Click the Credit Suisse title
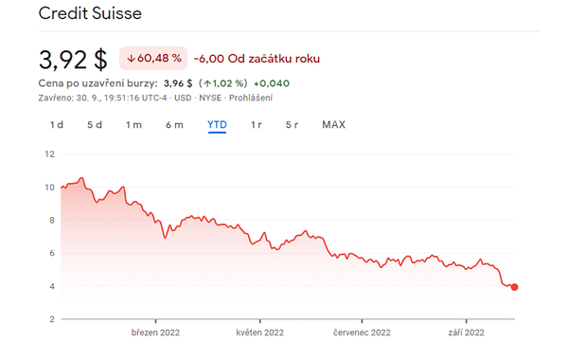The height and width of the screenshot is (341, 568). [90, 13]
